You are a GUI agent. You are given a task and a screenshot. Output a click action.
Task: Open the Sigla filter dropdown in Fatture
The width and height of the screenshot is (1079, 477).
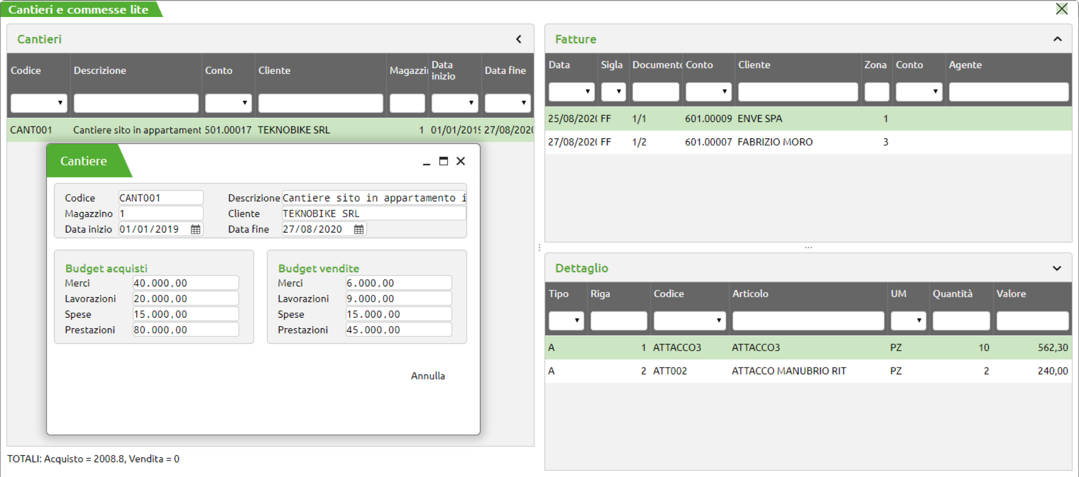618,92
